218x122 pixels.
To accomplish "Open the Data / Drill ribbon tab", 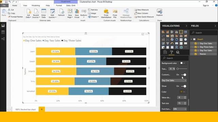I will pyautogui.click(x=71, y=5).
